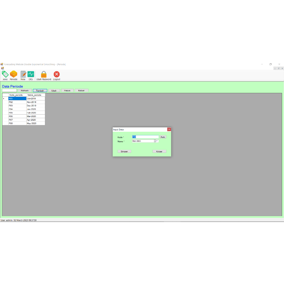The width and height of the screenshot is (284, 284).
Task: Select the P02 cell
Action: point(17,102)
